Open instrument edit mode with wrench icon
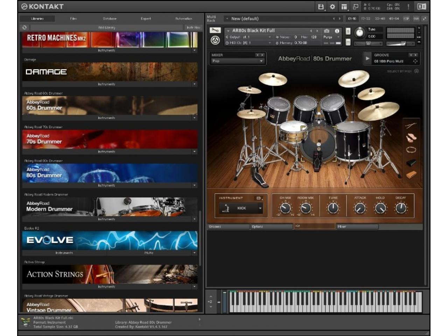This screenshot has height=336, width=448. click(215, 30)
